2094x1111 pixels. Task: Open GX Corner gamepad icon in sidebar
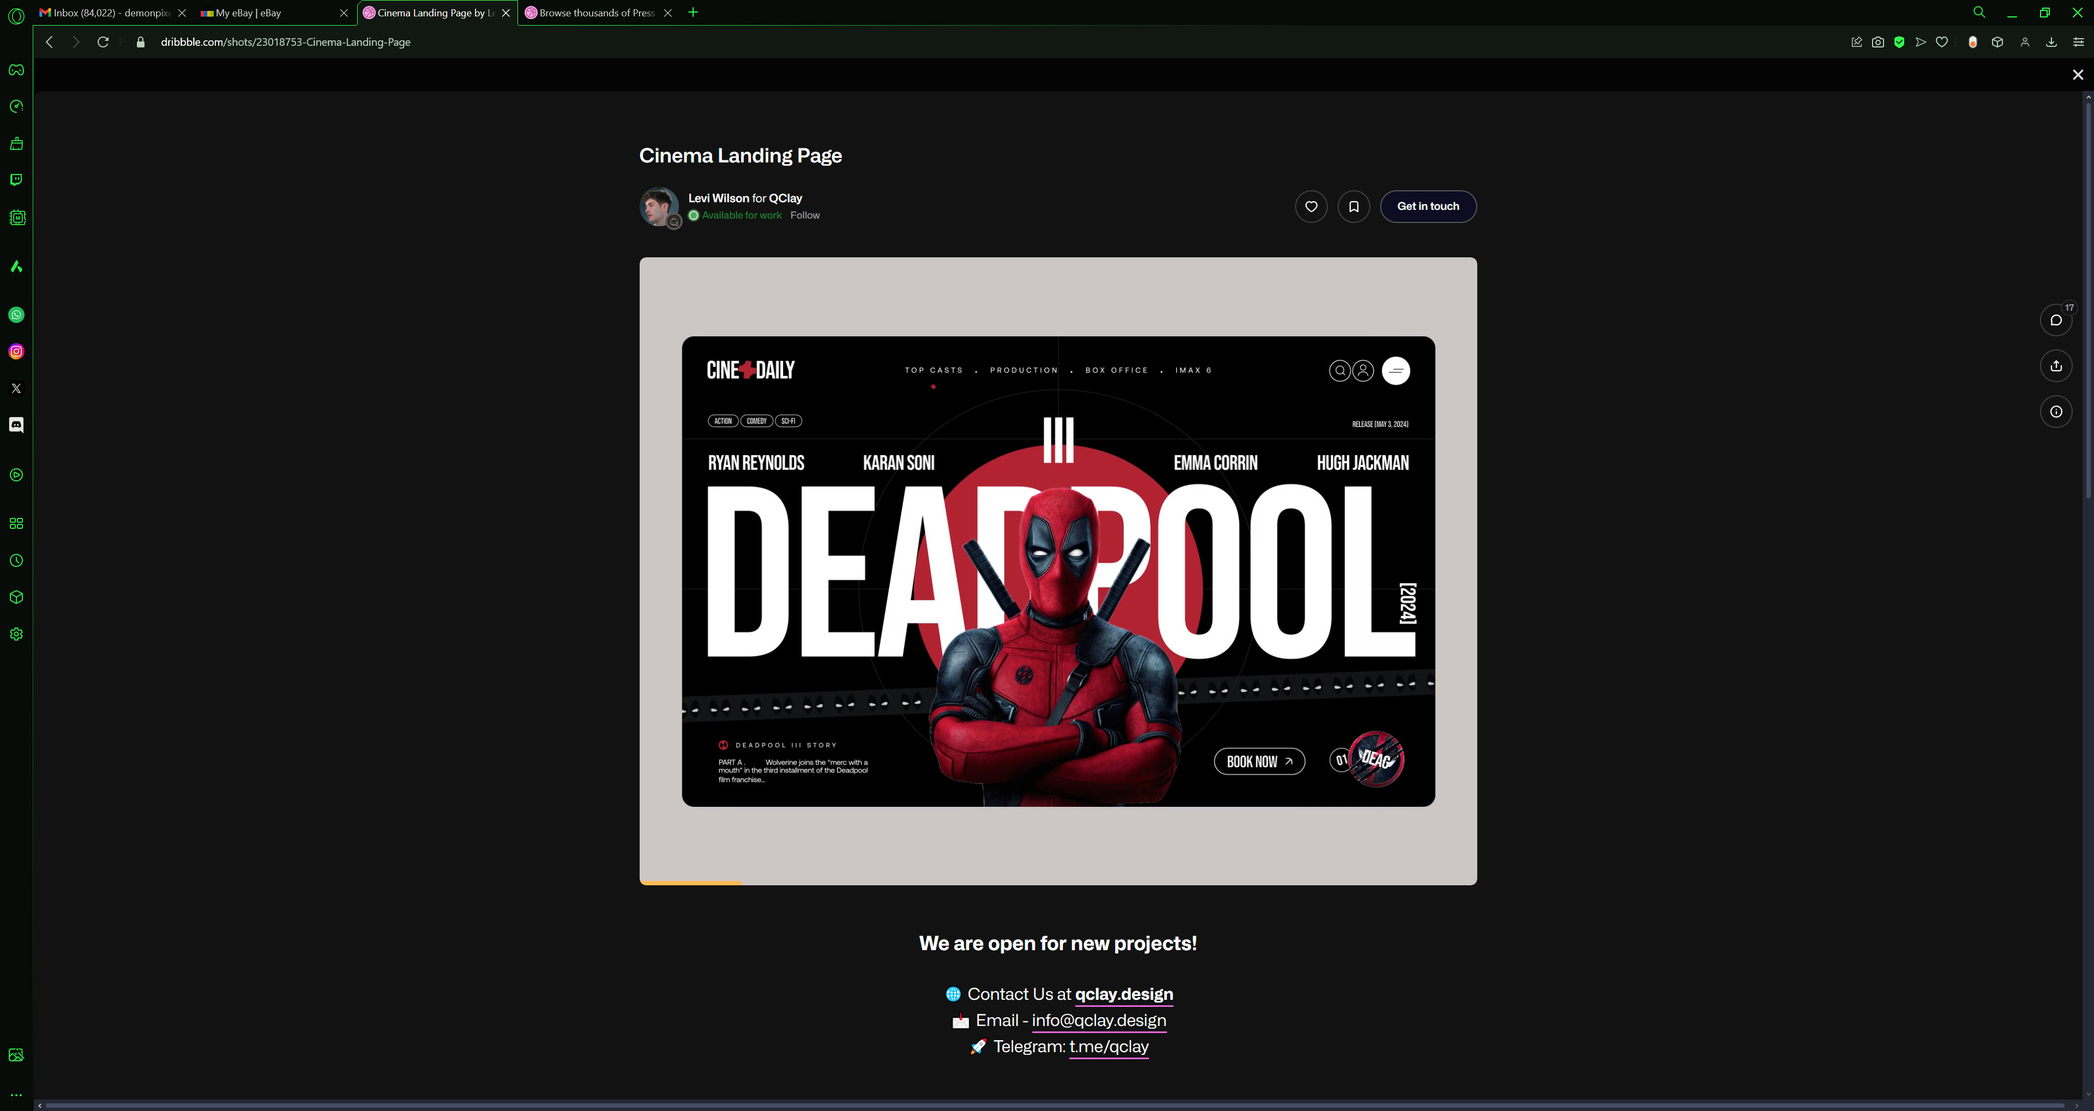click(x=16, y=70)
